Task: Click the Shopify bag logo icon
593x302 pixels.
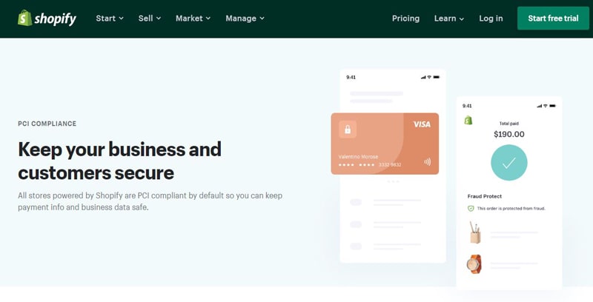Action: coord(25,18)
